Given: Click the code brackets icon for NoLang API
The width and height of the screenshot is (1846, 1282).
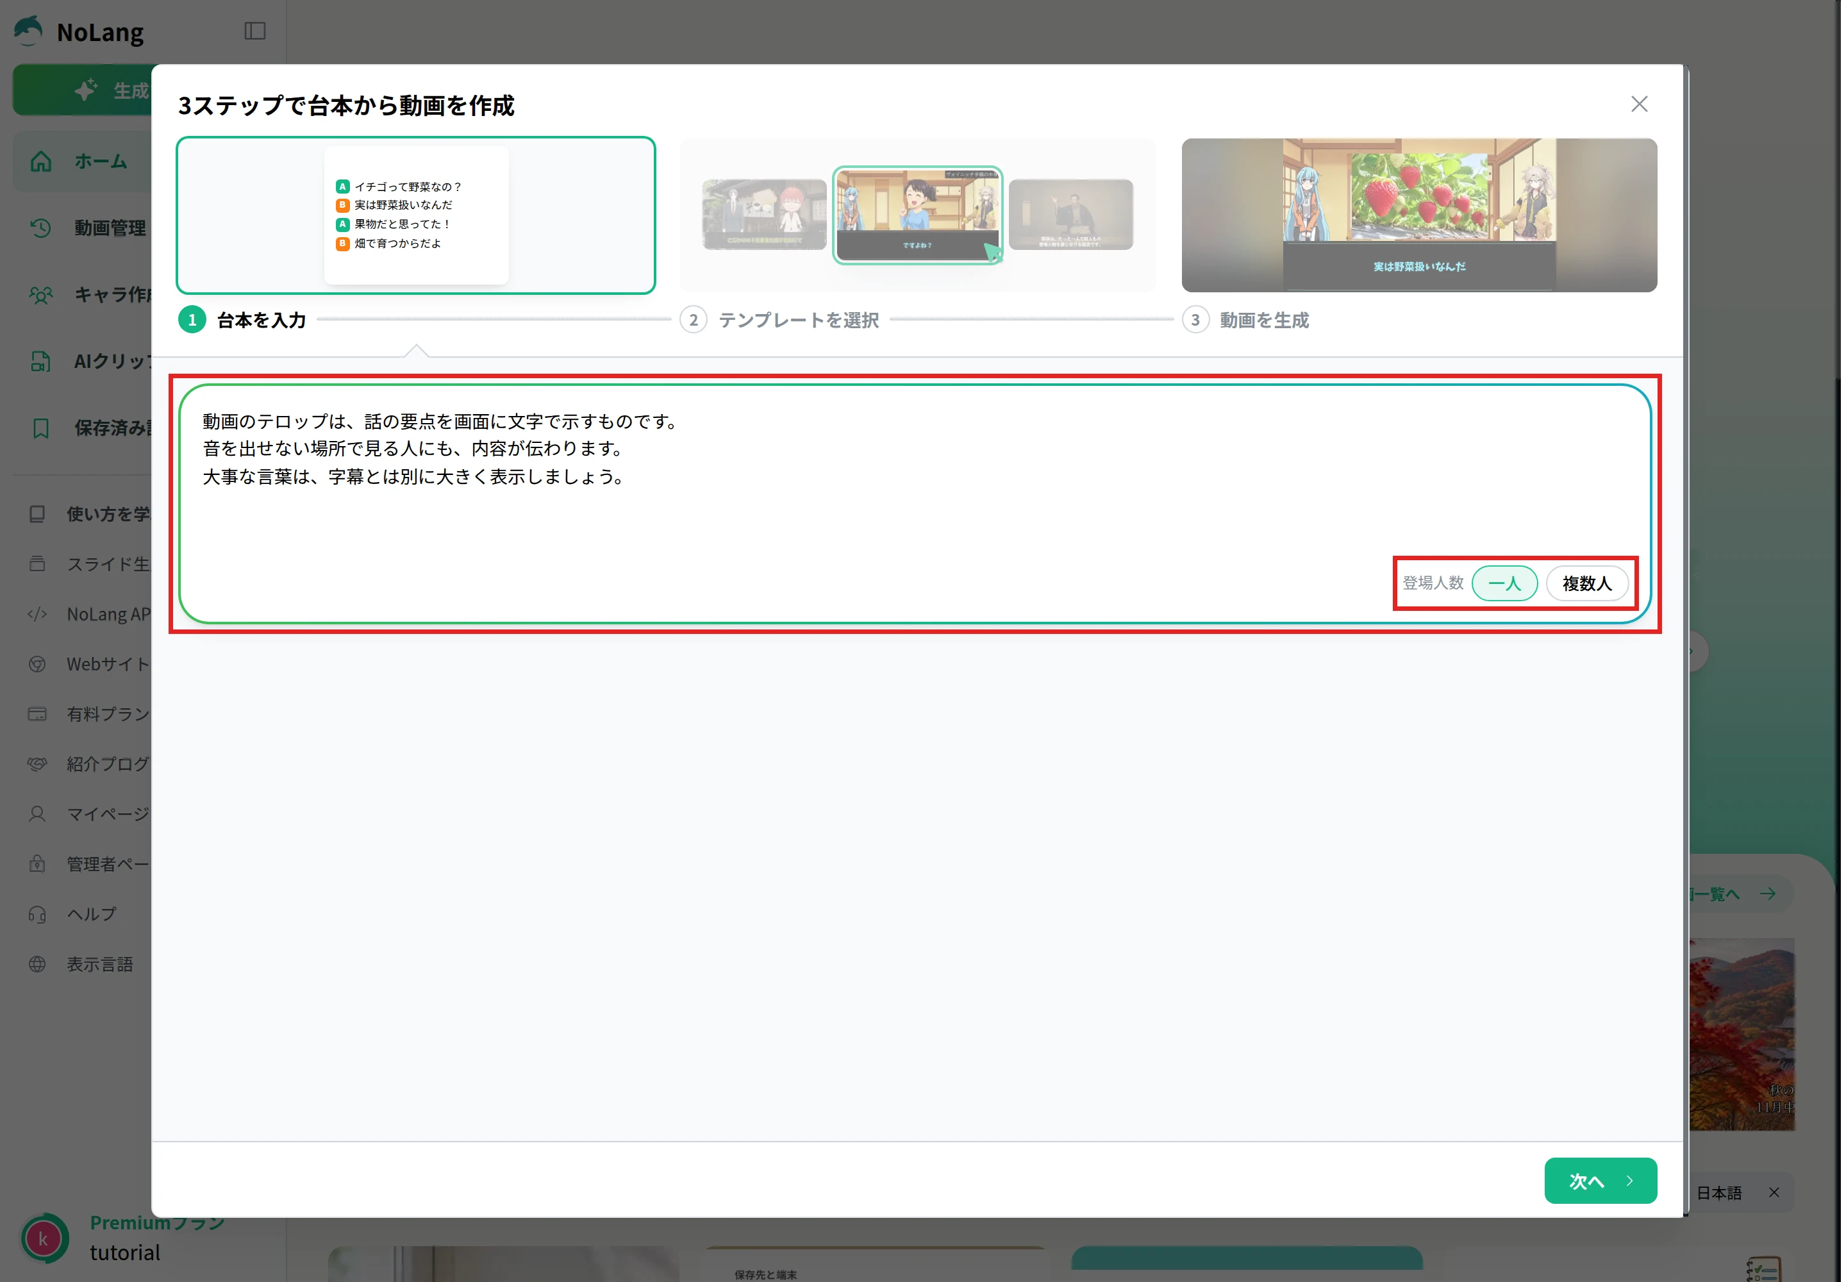Looking at the screenshot, I should (37, 615).
